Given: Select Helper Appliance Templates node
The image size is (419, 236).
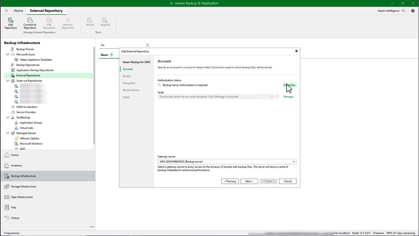Looking at the screenshot, I should tap(36, 60).
